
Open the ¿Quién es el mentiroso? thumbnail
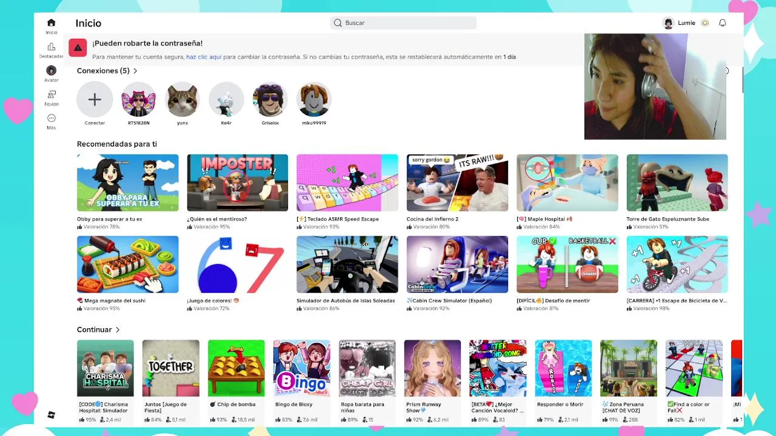[238, 183]
